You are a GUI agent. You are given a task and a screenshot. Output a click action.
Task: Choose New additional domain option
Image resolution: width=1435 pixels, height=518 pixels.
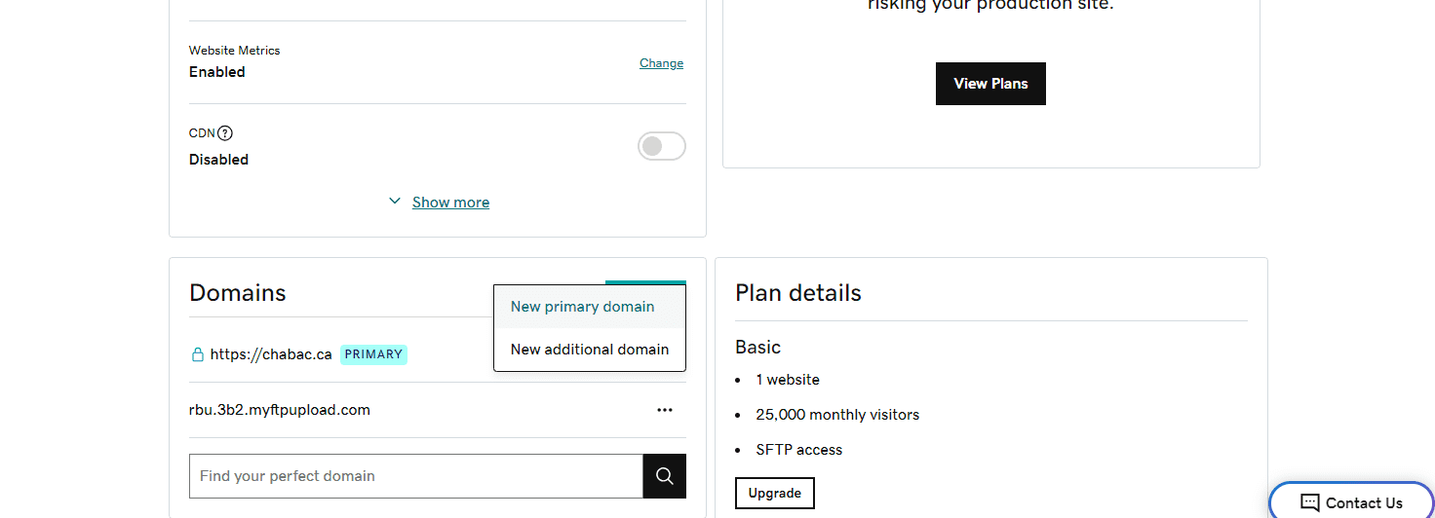point(590,350)
